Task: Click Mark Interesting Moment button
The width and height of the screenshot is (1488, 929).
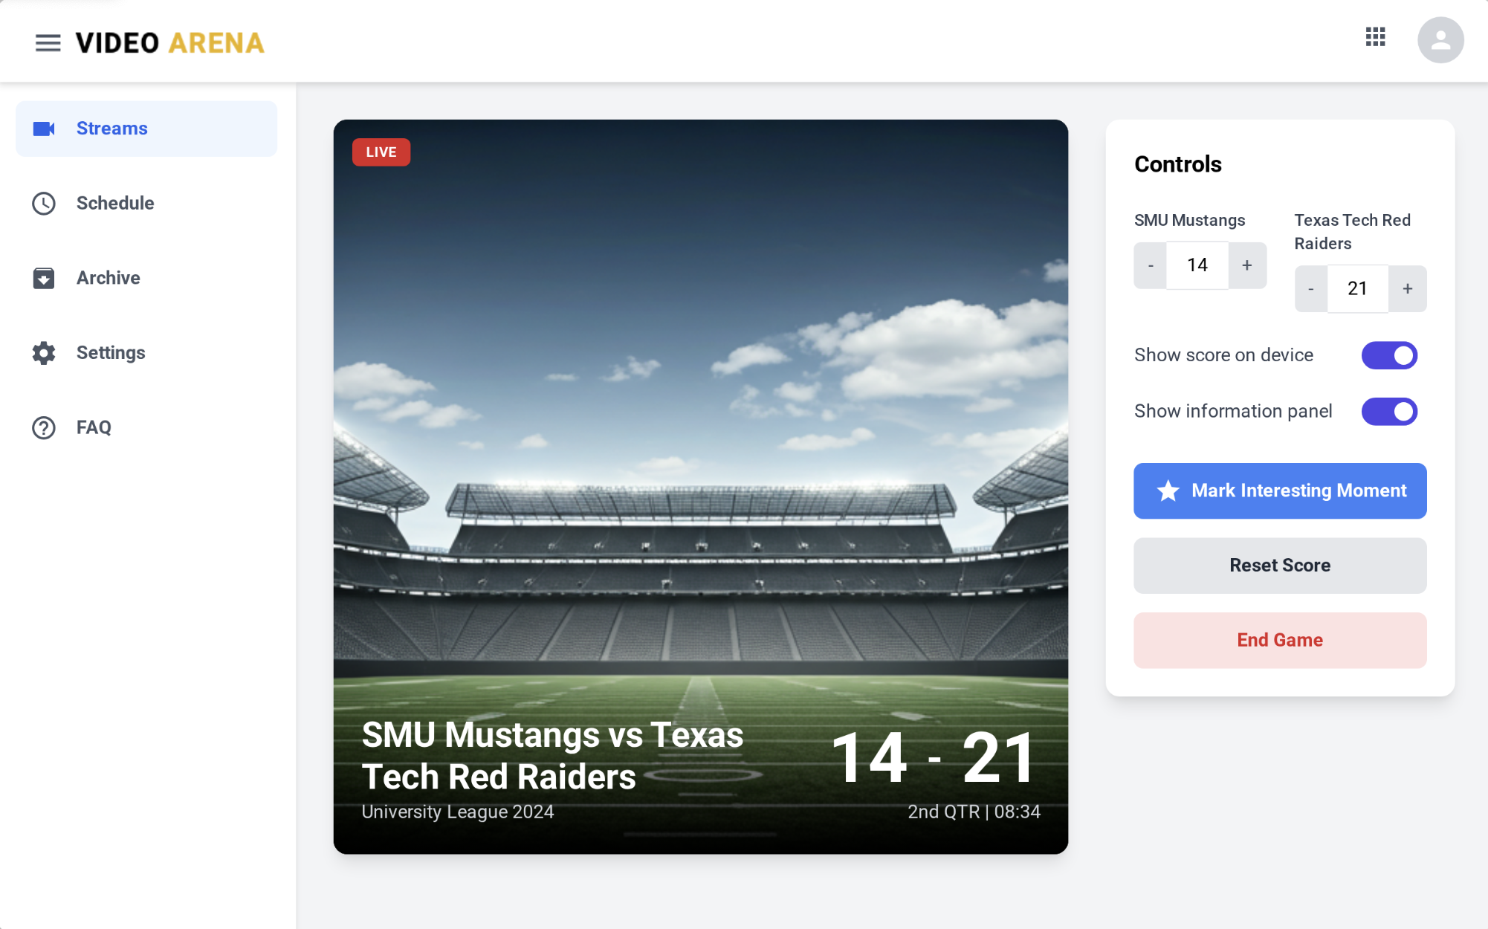Action: pyautogui.click(x=1280, y=491)
